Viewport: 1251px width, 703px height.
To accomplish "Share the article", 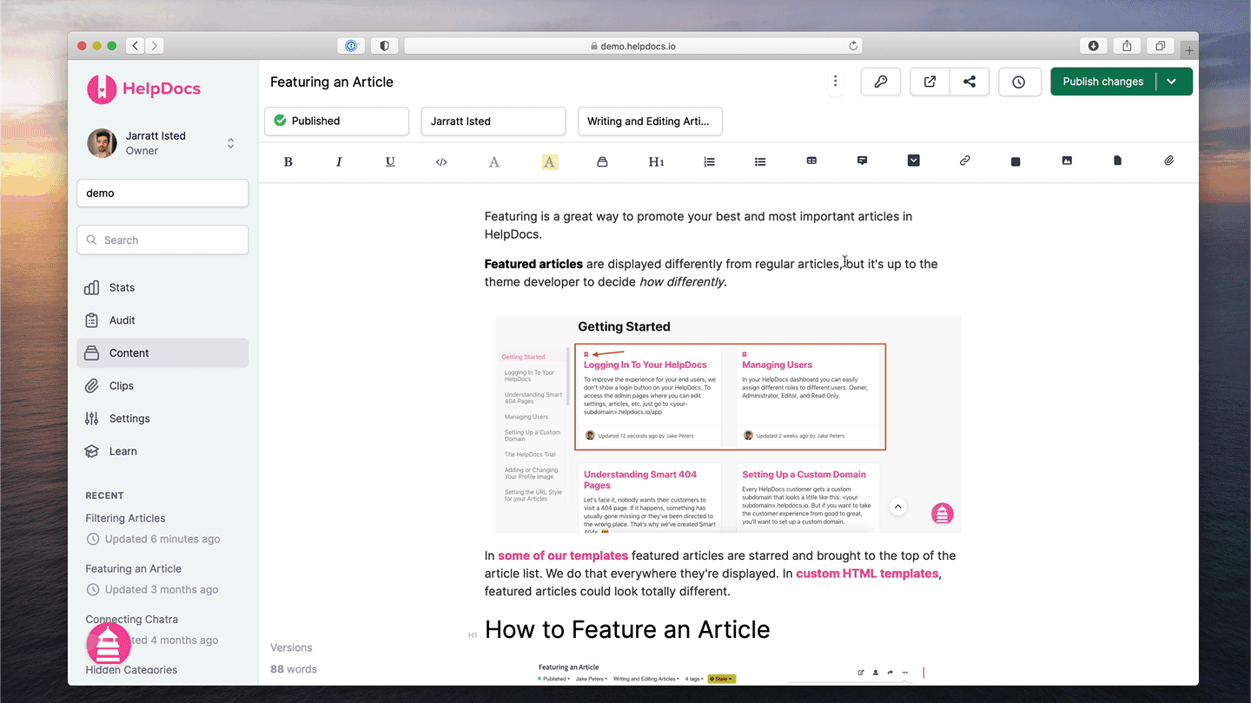I will 970,82.
